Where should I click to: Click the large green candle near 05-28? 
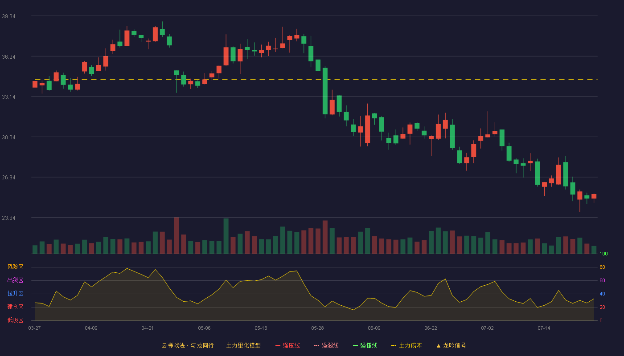click(x=325, y=91)
